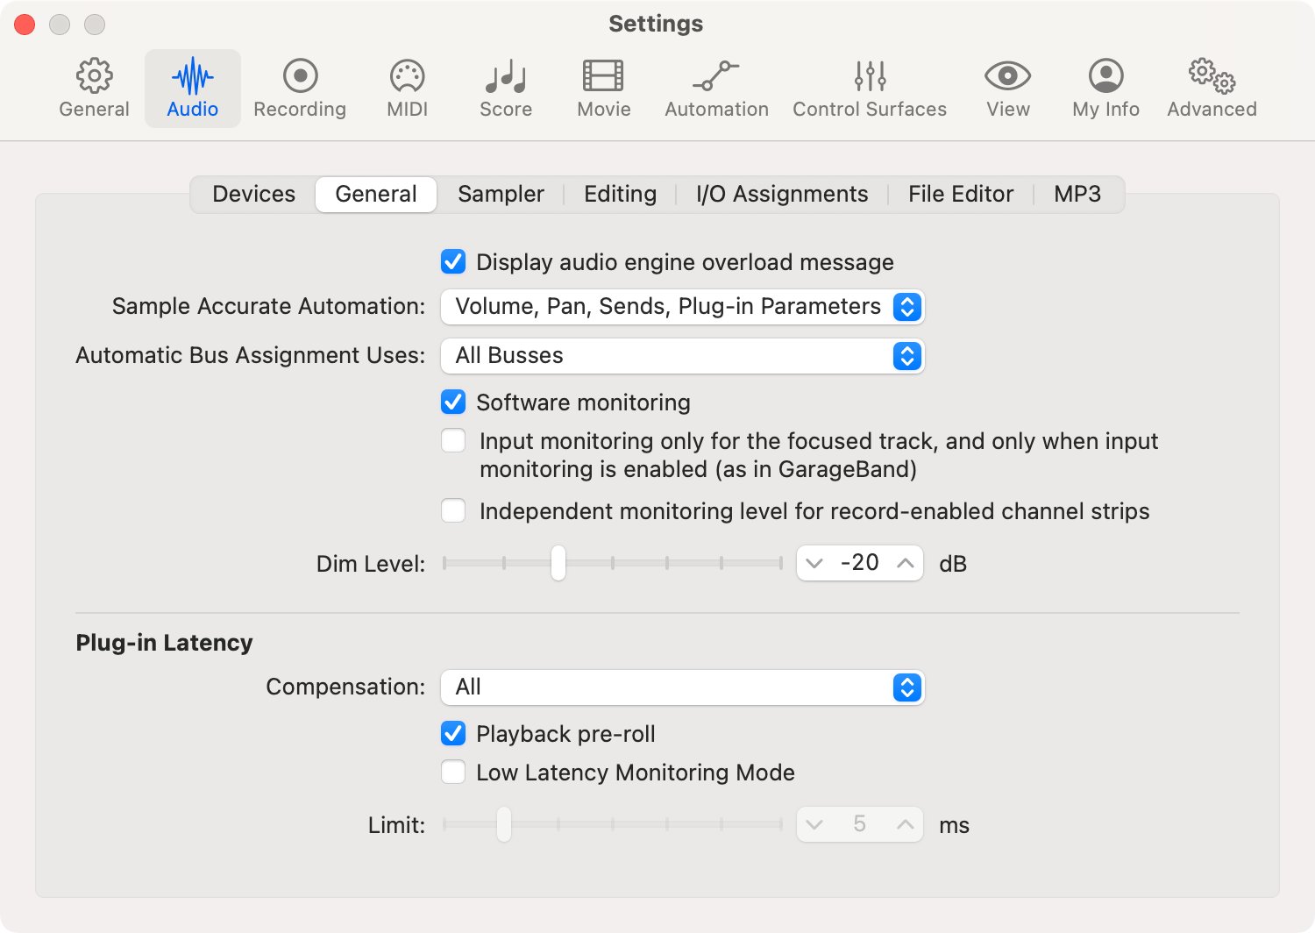Select the File Editor tab
Viewport: 1315px width, 933px height.
click(960, 194)
